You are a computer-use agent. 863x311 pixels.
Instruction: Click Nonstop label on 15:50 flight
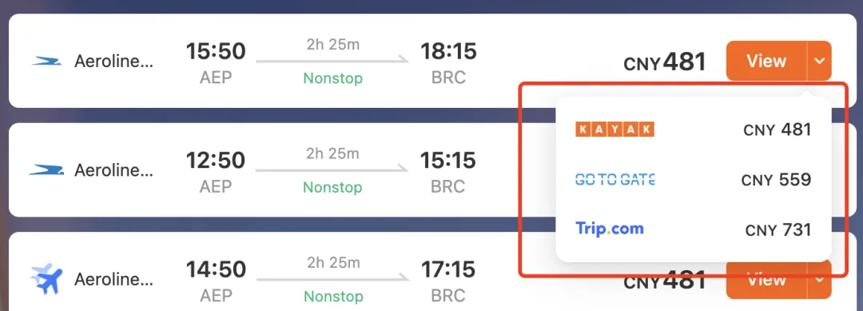click(x=333, y=78)
